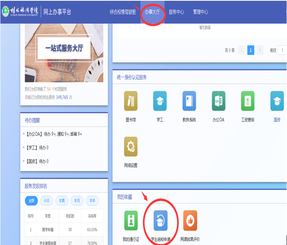
Task: Launch the 教务系统 academic system icon
Action: (x=189, y=101)
